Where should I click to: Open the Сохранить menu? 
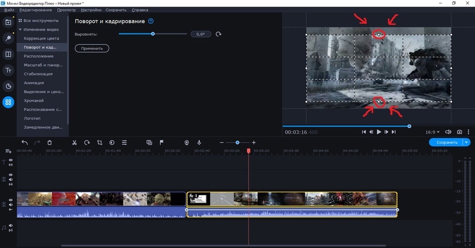pos(116,10)
